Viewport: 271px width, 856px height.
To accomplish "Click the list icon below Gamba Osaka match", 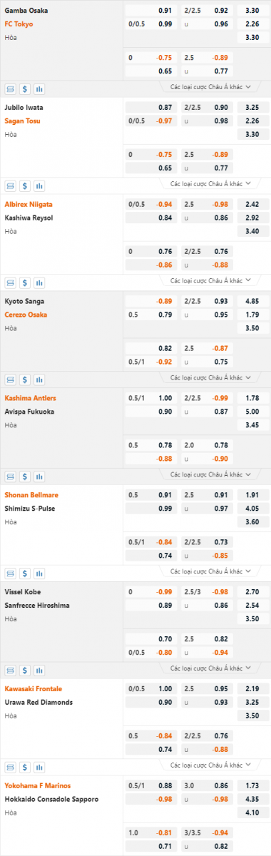I will (x=10, y=89).
